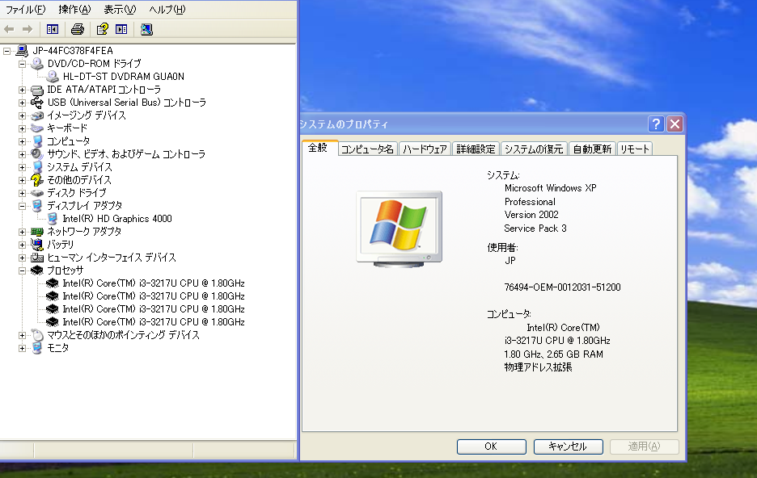Switch to the 詳細設定 tab
The height and width of the screenshot is (478, 757).
[476, 149]
